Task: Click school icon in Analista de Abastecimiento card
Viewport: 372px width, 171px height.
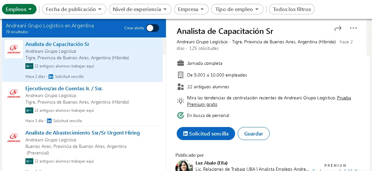Action: tap(29, 161)
